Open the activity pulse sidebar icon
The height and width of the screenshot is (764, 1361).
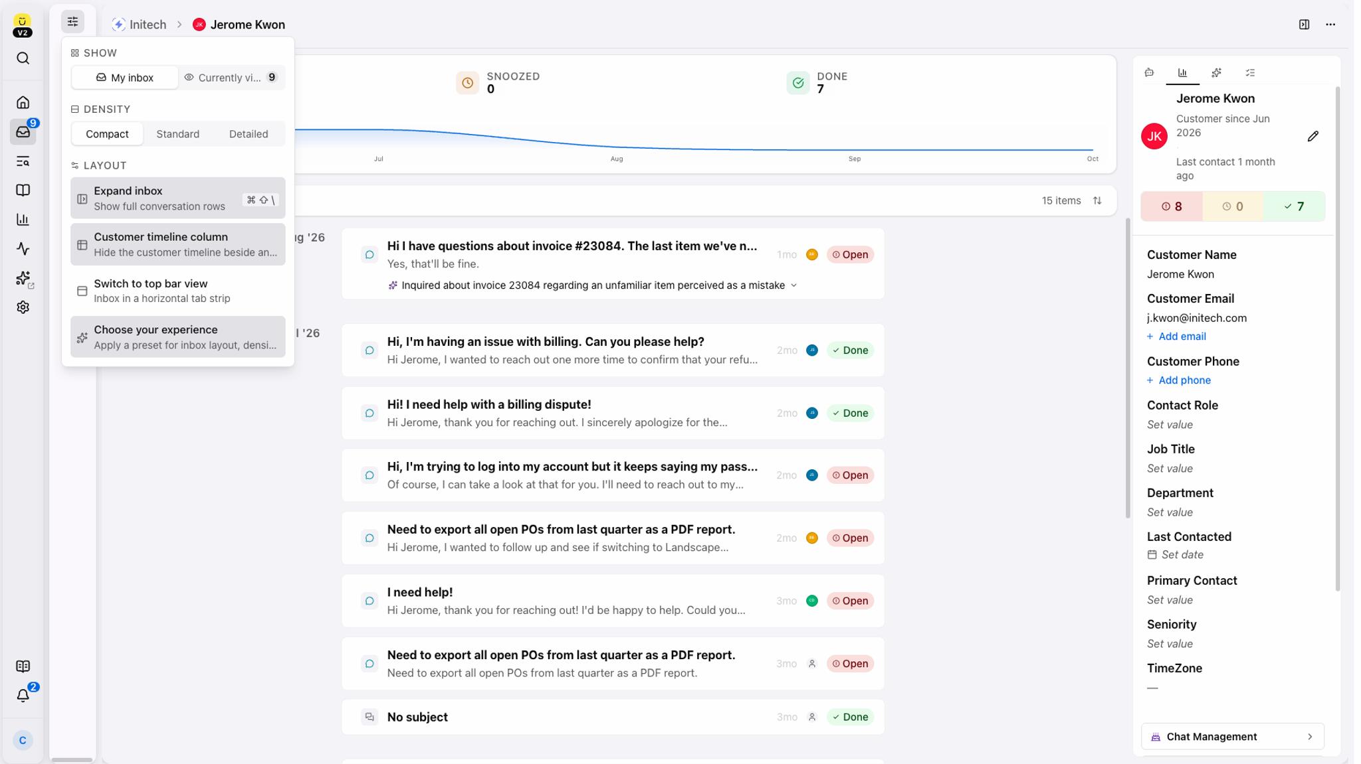coord(23,249)
